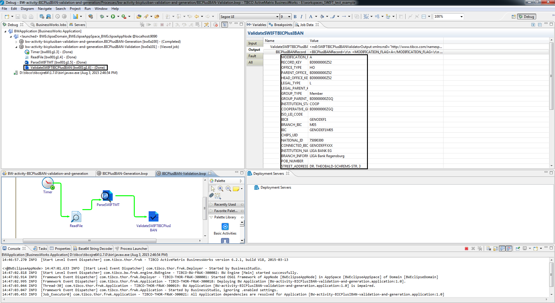Open the Navigate menu
This screenshot has width=555, height=303.
[45, 9]
